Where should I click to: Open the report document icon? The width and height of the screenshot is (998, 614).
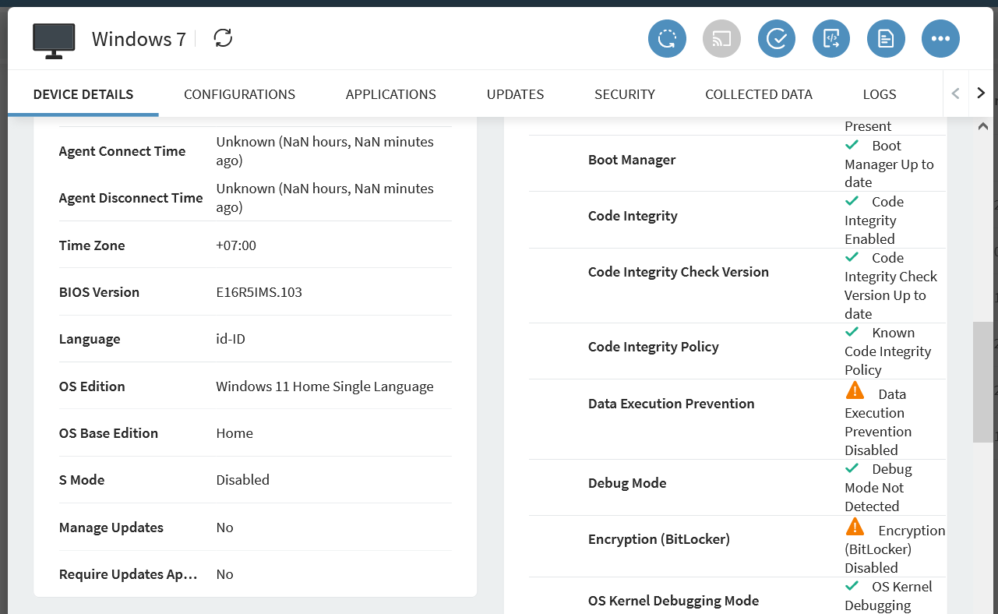point(886,39)
